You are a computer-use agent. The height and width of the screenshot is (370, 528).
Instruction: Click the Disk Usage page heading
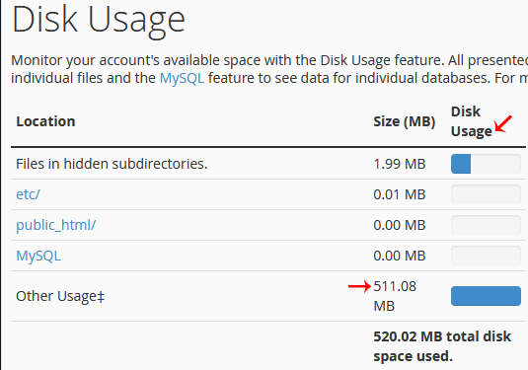click(99, 20)
